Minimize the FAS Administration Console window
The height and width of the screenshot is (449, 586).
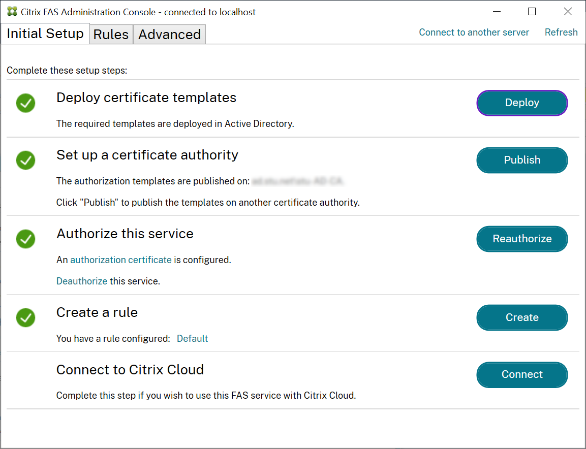[496, 12]
